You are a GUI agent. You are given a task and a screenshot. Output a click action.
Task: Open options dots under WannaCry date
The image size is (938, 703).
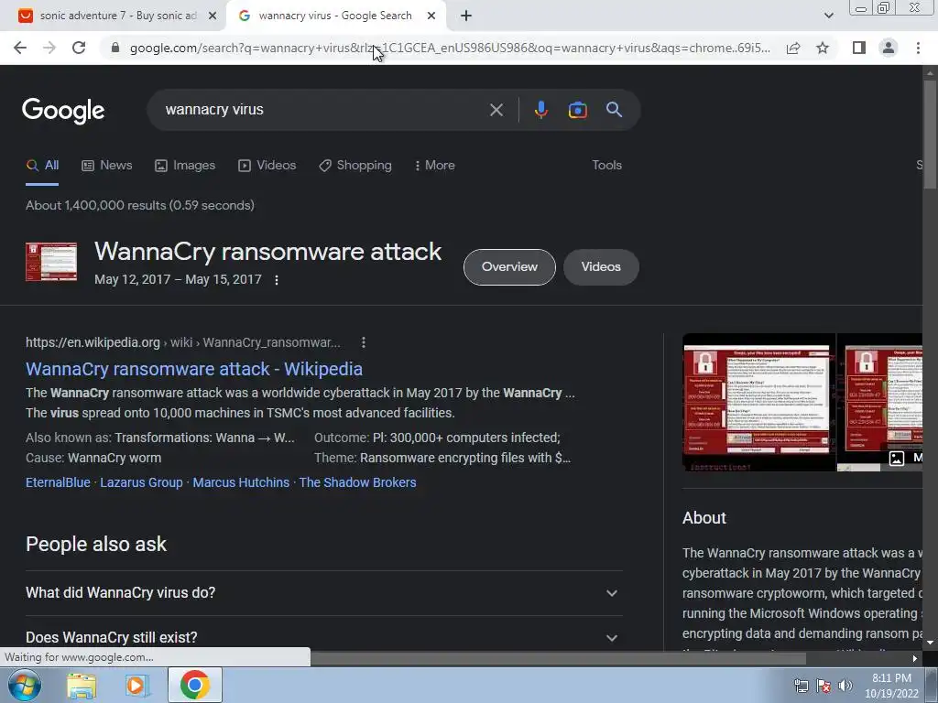(x=277, y=280)
